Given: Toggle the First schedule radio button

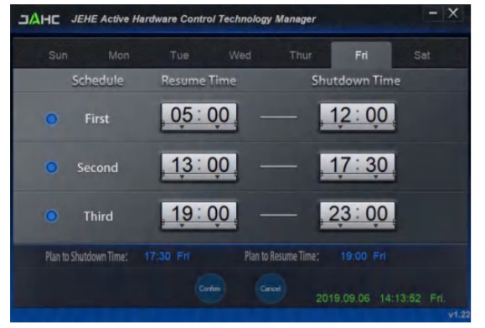Looking at the screenshot, I should (51, 118).
